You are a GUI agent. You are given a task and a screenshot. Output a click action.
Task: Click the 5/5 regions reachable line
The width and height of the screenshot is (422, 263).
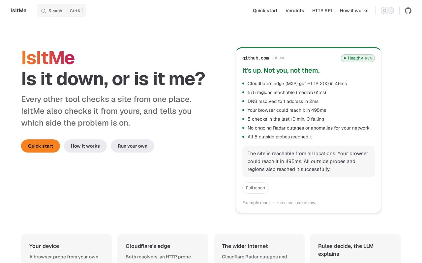coord(287,92)
